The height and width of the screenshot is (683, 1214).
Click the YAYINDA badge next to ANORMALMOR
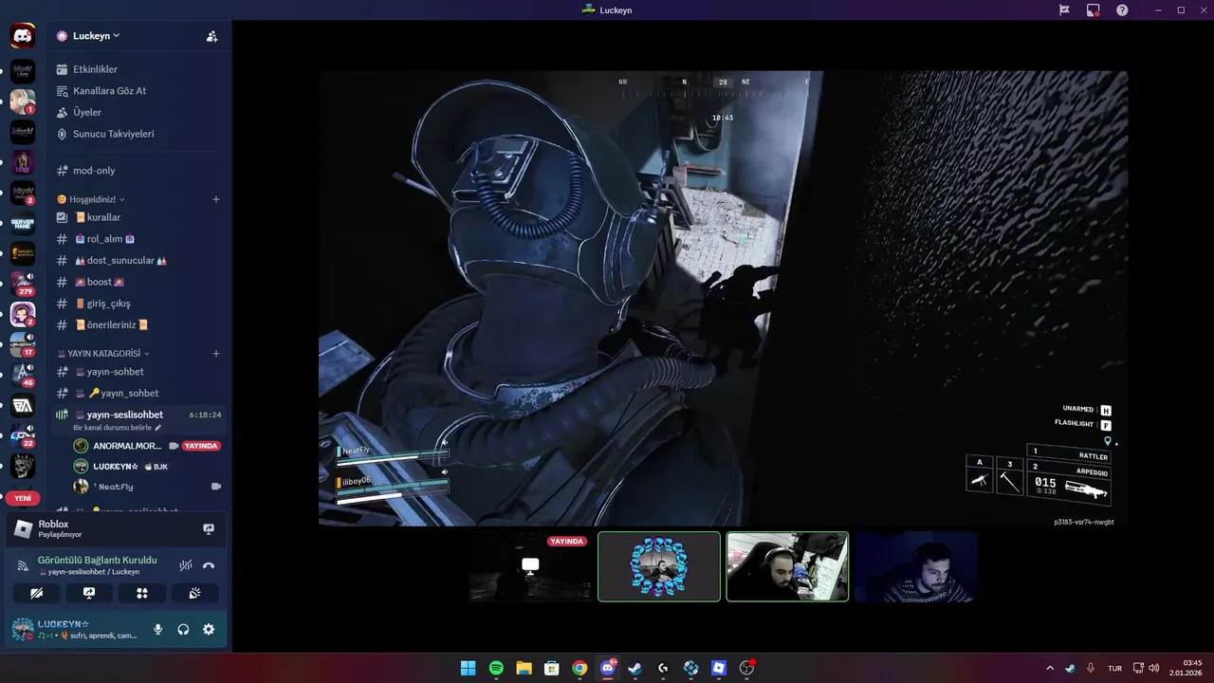(x=201, y=446)
